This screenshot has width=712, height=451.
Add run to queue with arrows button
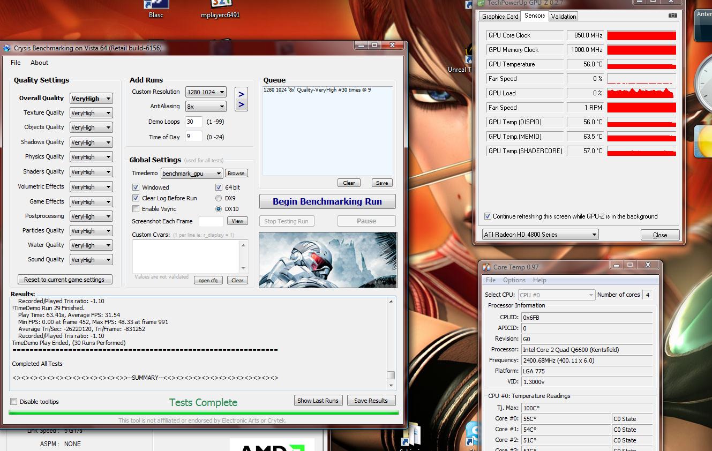pos(241,99)
